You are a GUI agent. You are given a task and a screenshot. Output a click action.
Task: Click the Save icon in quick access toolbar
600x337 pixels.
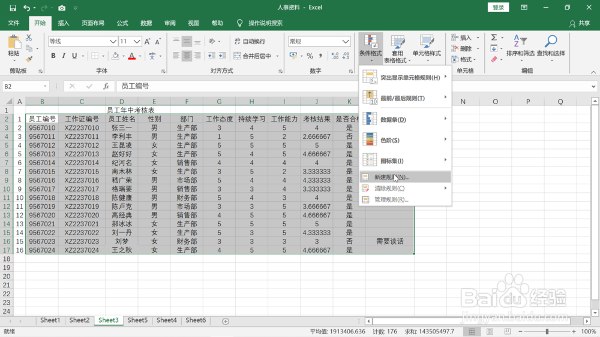tap(13, 8)
